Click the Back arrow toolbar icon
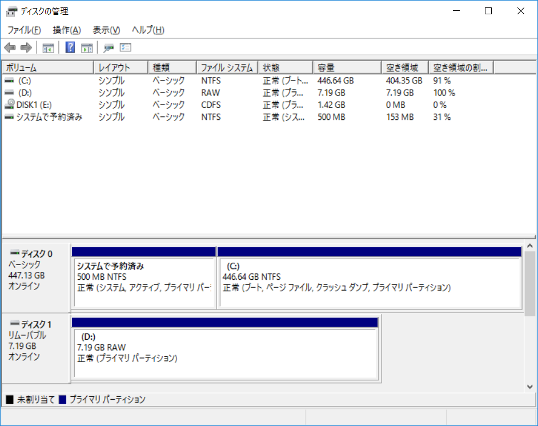This screenshot has width=538, height=426. 10,47
